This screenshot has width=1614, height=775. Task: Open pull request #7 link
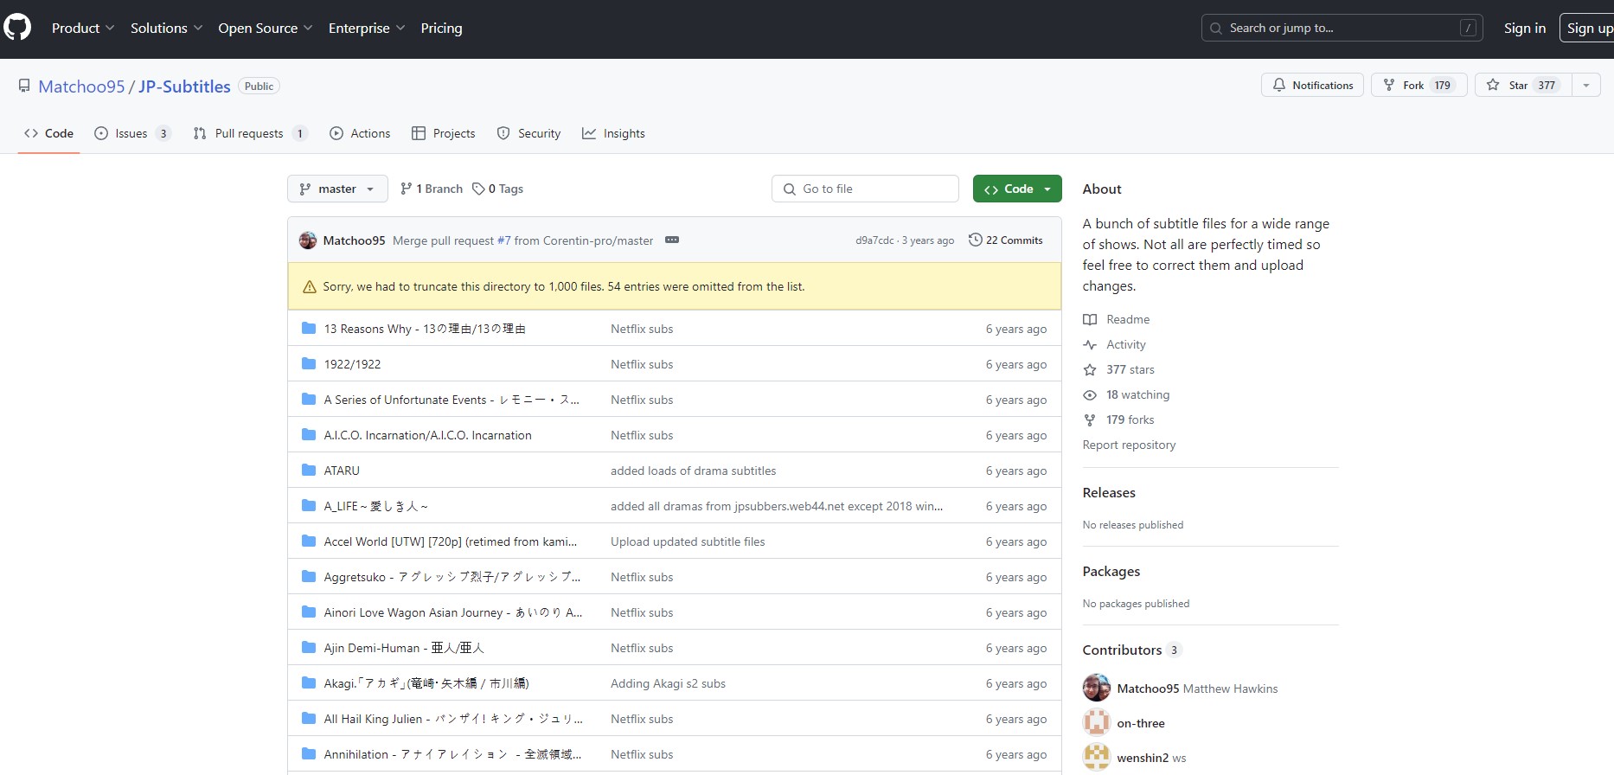(504, 240)
